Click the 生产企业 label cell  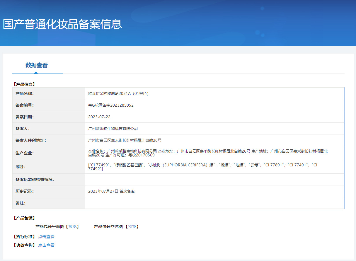(49, 153)
